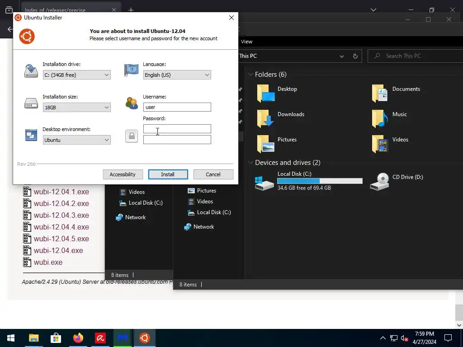Screen dimensions: 463x347
Task: Open the Documents folder in This PC
Action: pos(396,93)
